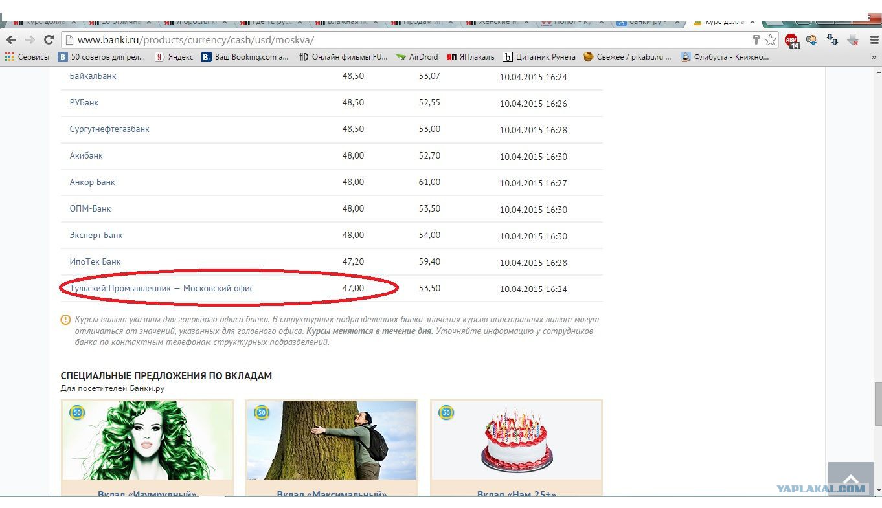Click the heading 'СПЕЦИАЛЬНЫЕ ПРЕДЛОЖЕНИЯ ПО ВКЛАДАМ'
The image size is (882, 508).
pos(166,376)
